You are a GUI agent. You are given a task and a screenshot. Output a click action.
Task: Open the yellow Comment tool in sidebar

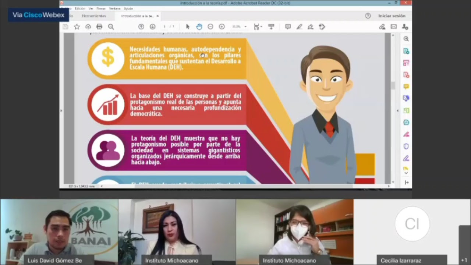tap(406, 87)
